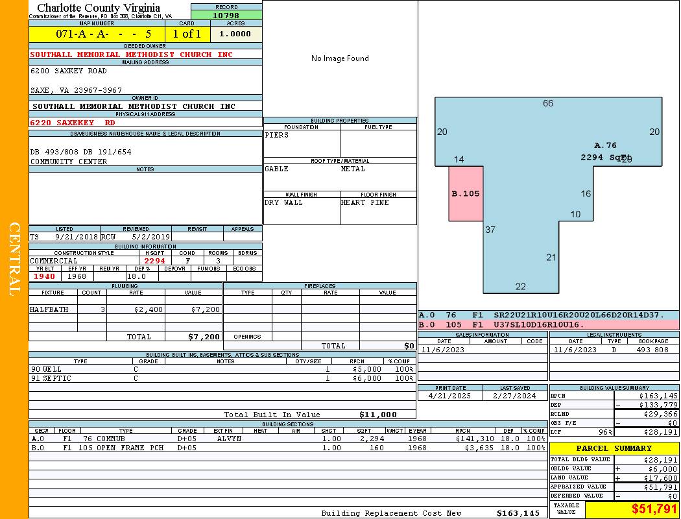Click the yellow Parcel Summary header

coord(614,448)
